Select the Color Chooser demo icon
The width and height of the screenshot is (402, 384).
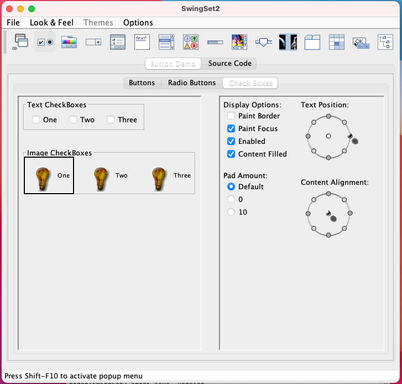[69, 42]
